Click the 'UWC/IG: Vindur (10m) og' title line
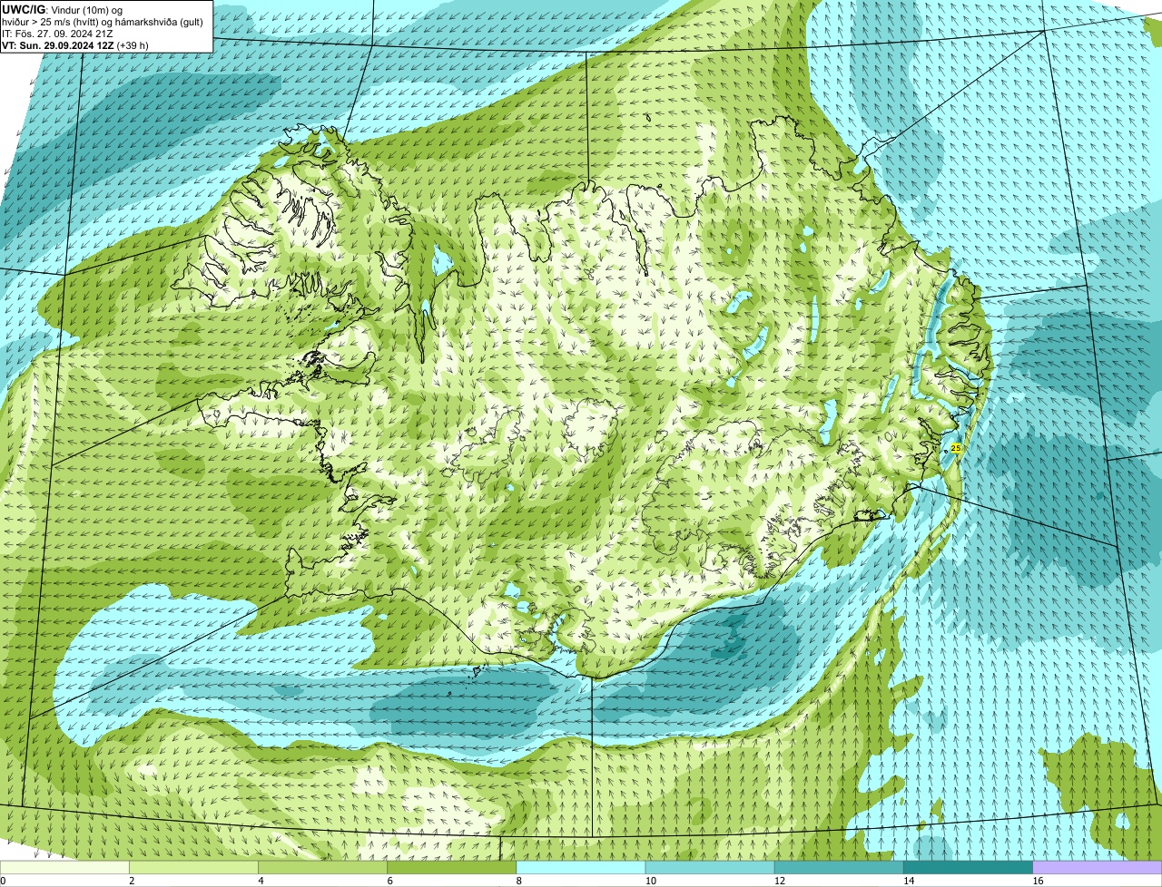 62,10
